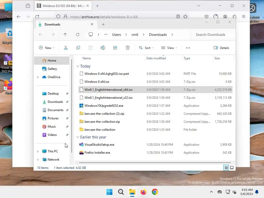264x198 pixels.
Task: Click the PC monitor icon in address bar
Action: [91, 35]
